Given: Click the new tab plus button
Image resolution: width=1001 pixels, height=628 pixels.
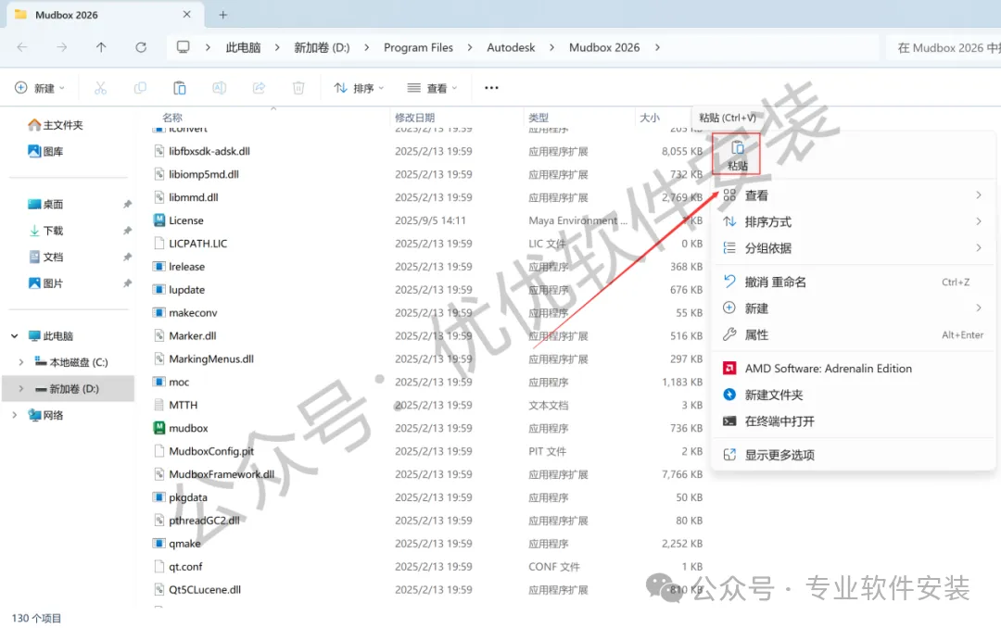Looking at the screenshot, I should point(222,15).
